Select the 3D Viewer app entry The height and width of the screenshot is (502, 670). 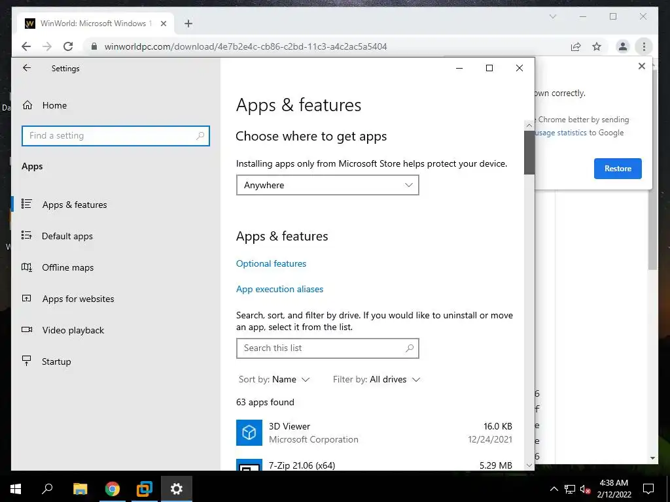[x=374, y=433]
